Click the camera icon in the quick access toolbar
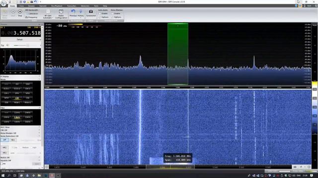The width and height of the screenshot is (318, 178). 32,1
